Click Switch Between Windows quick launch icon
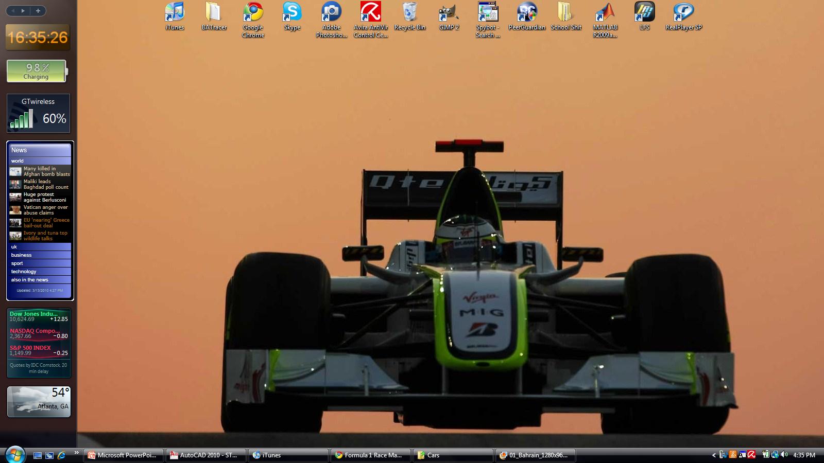This screenshot has width=824, height=463. [x=49, y=455]
